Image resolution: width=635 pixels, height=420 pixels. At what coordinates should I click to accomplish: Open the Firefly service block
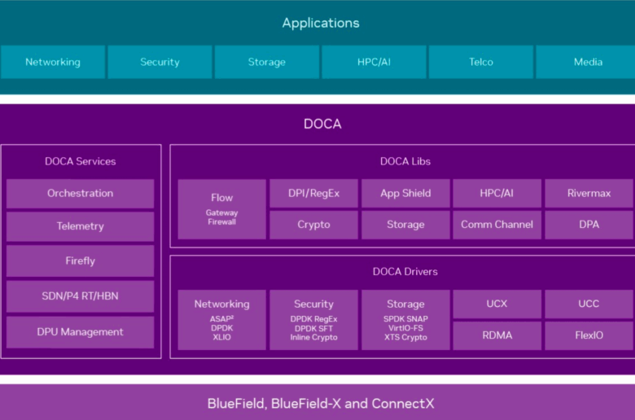[80, 260]
